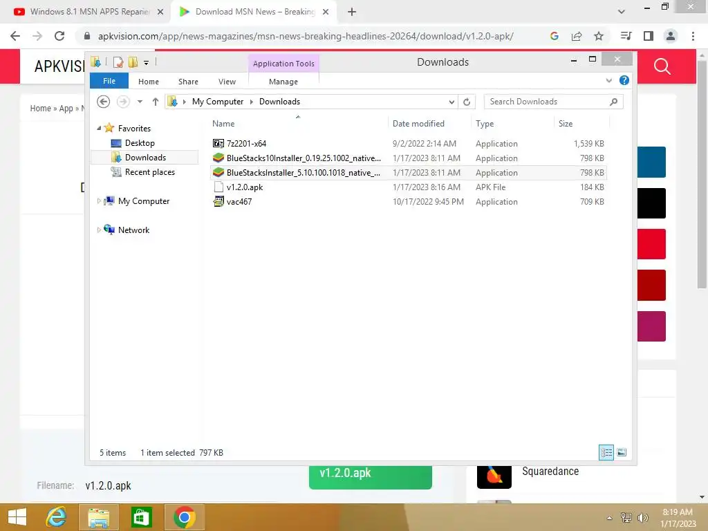Click the search magnifier in Search Downloads

[613, 102]
